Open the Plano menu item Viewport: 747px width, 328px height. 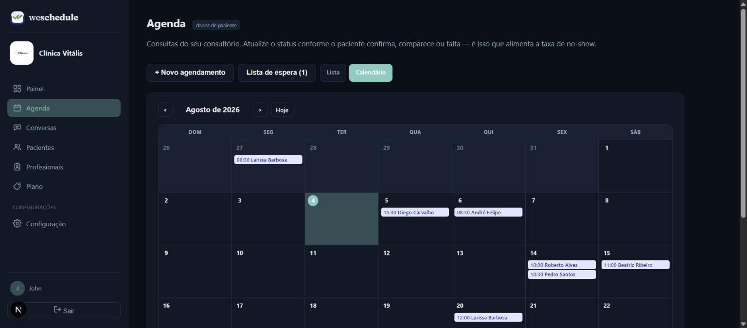click(64, 186)
